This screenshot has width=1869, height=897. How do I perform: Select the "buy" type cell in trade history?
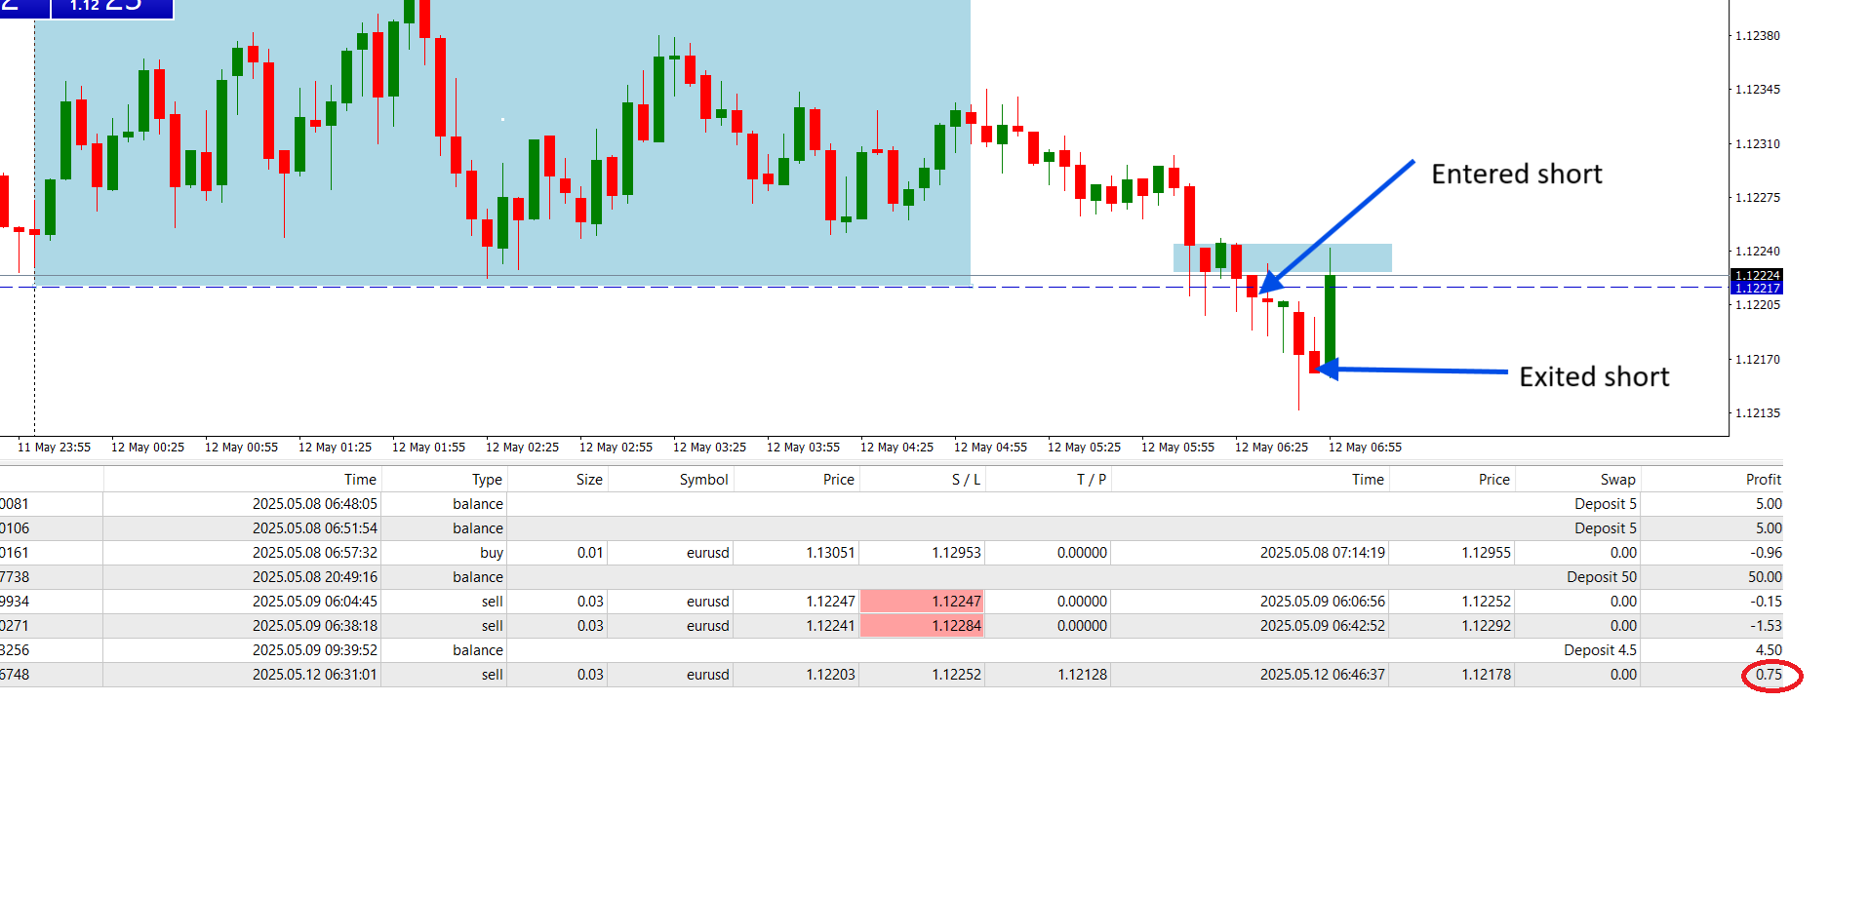pos(492,553)
